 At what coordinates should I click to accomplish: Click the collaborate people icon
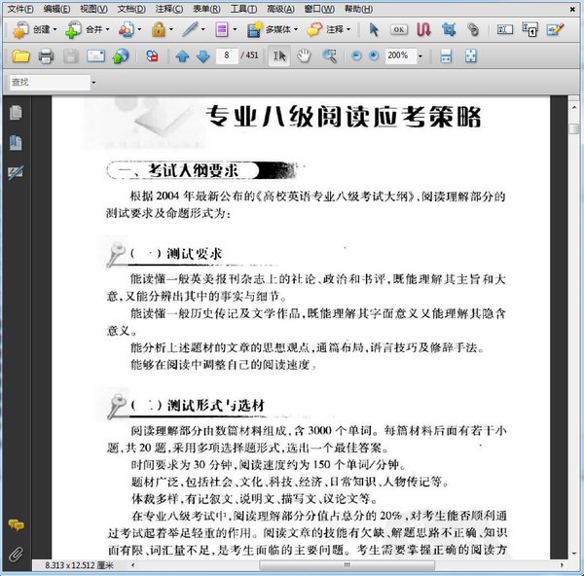pos(127,29)
